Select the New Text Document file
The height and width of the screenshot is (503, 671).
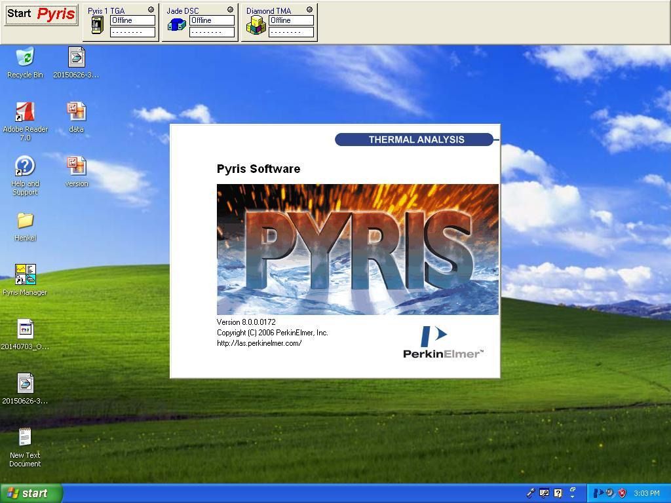pos(25,438)
